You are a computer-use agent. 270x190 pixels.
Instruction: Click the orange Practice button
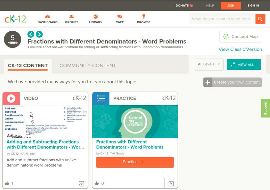(135, 162)
